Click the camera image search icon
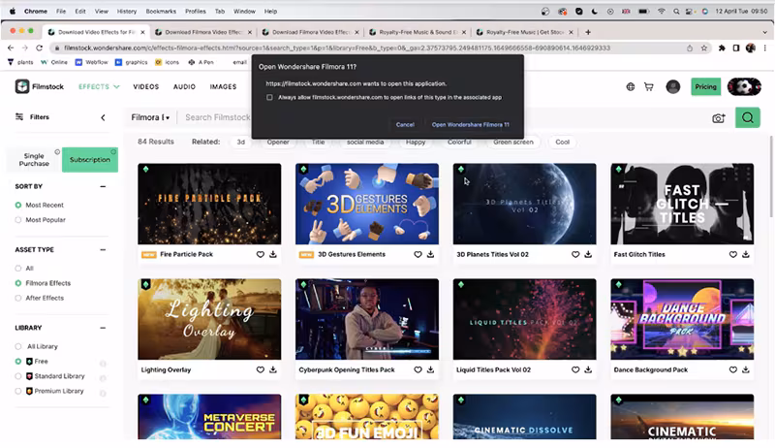This screenshot has width=775, height=448. (x=719, y=118)
